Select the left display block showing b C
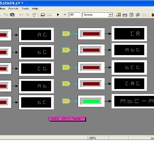154x154 pixels. [x=36, y=102]
